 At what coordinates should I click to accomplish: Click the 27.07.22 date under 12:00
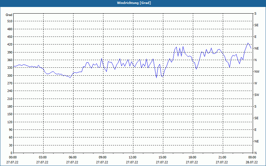point(132,162)
